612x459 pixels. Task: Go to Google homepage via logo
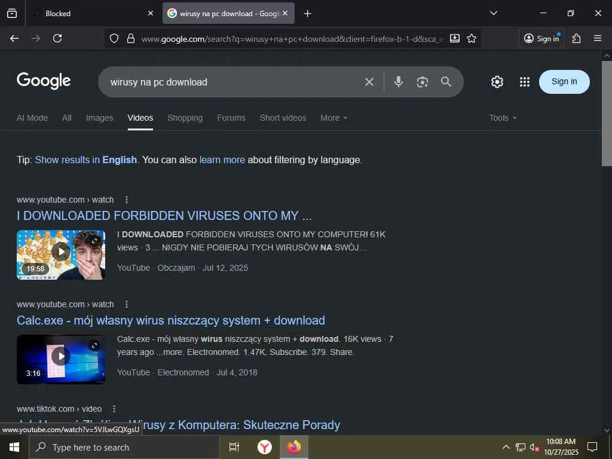click(44, 81)
